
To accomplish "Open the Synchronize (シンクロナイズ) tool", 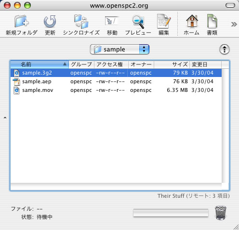I will (81, 22).
